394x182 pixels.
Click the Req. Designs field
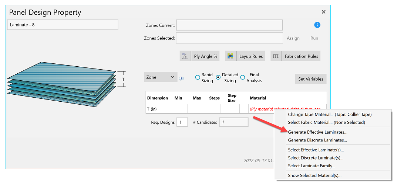(182, 122)
